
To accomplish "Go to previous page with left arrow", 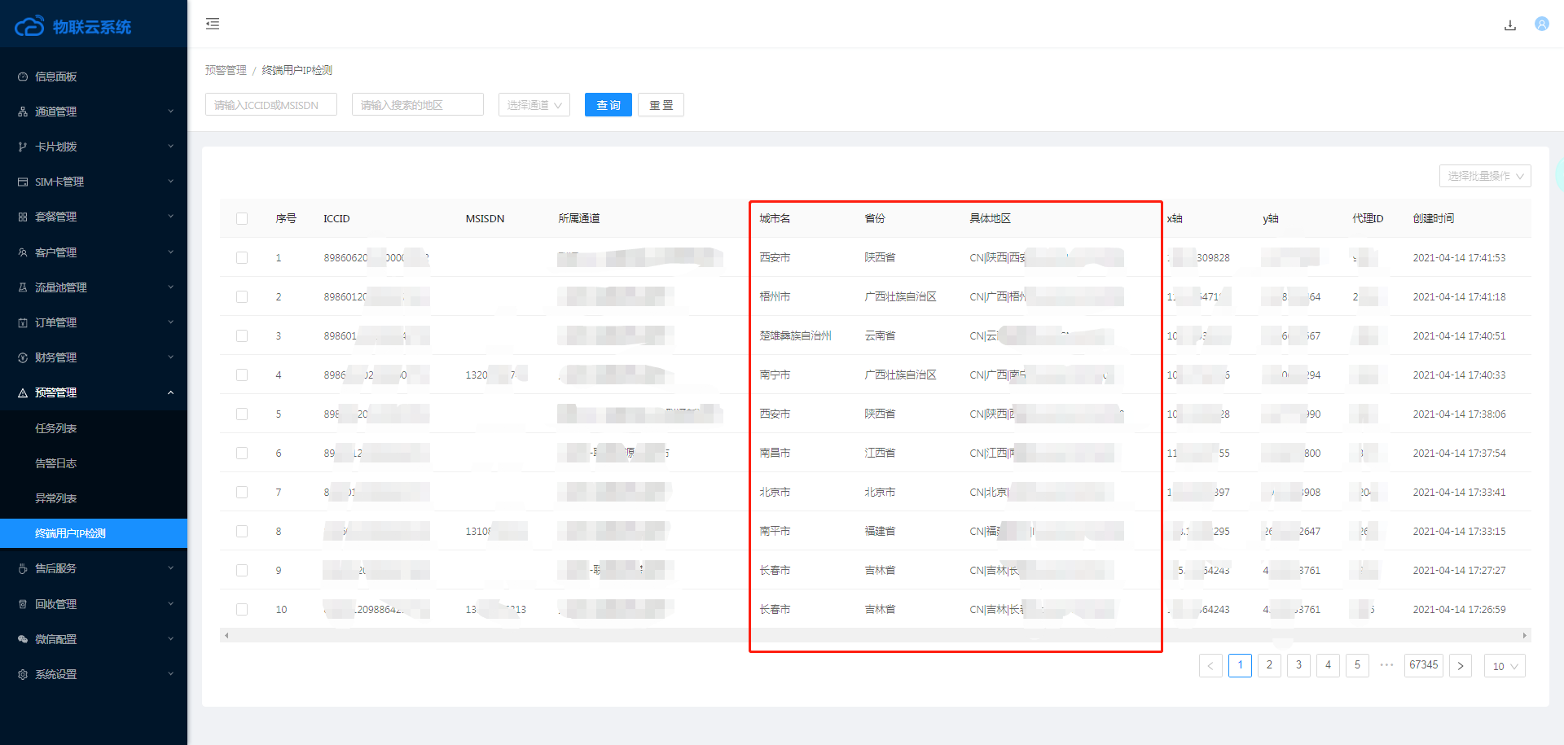I will click(1210, 665).
